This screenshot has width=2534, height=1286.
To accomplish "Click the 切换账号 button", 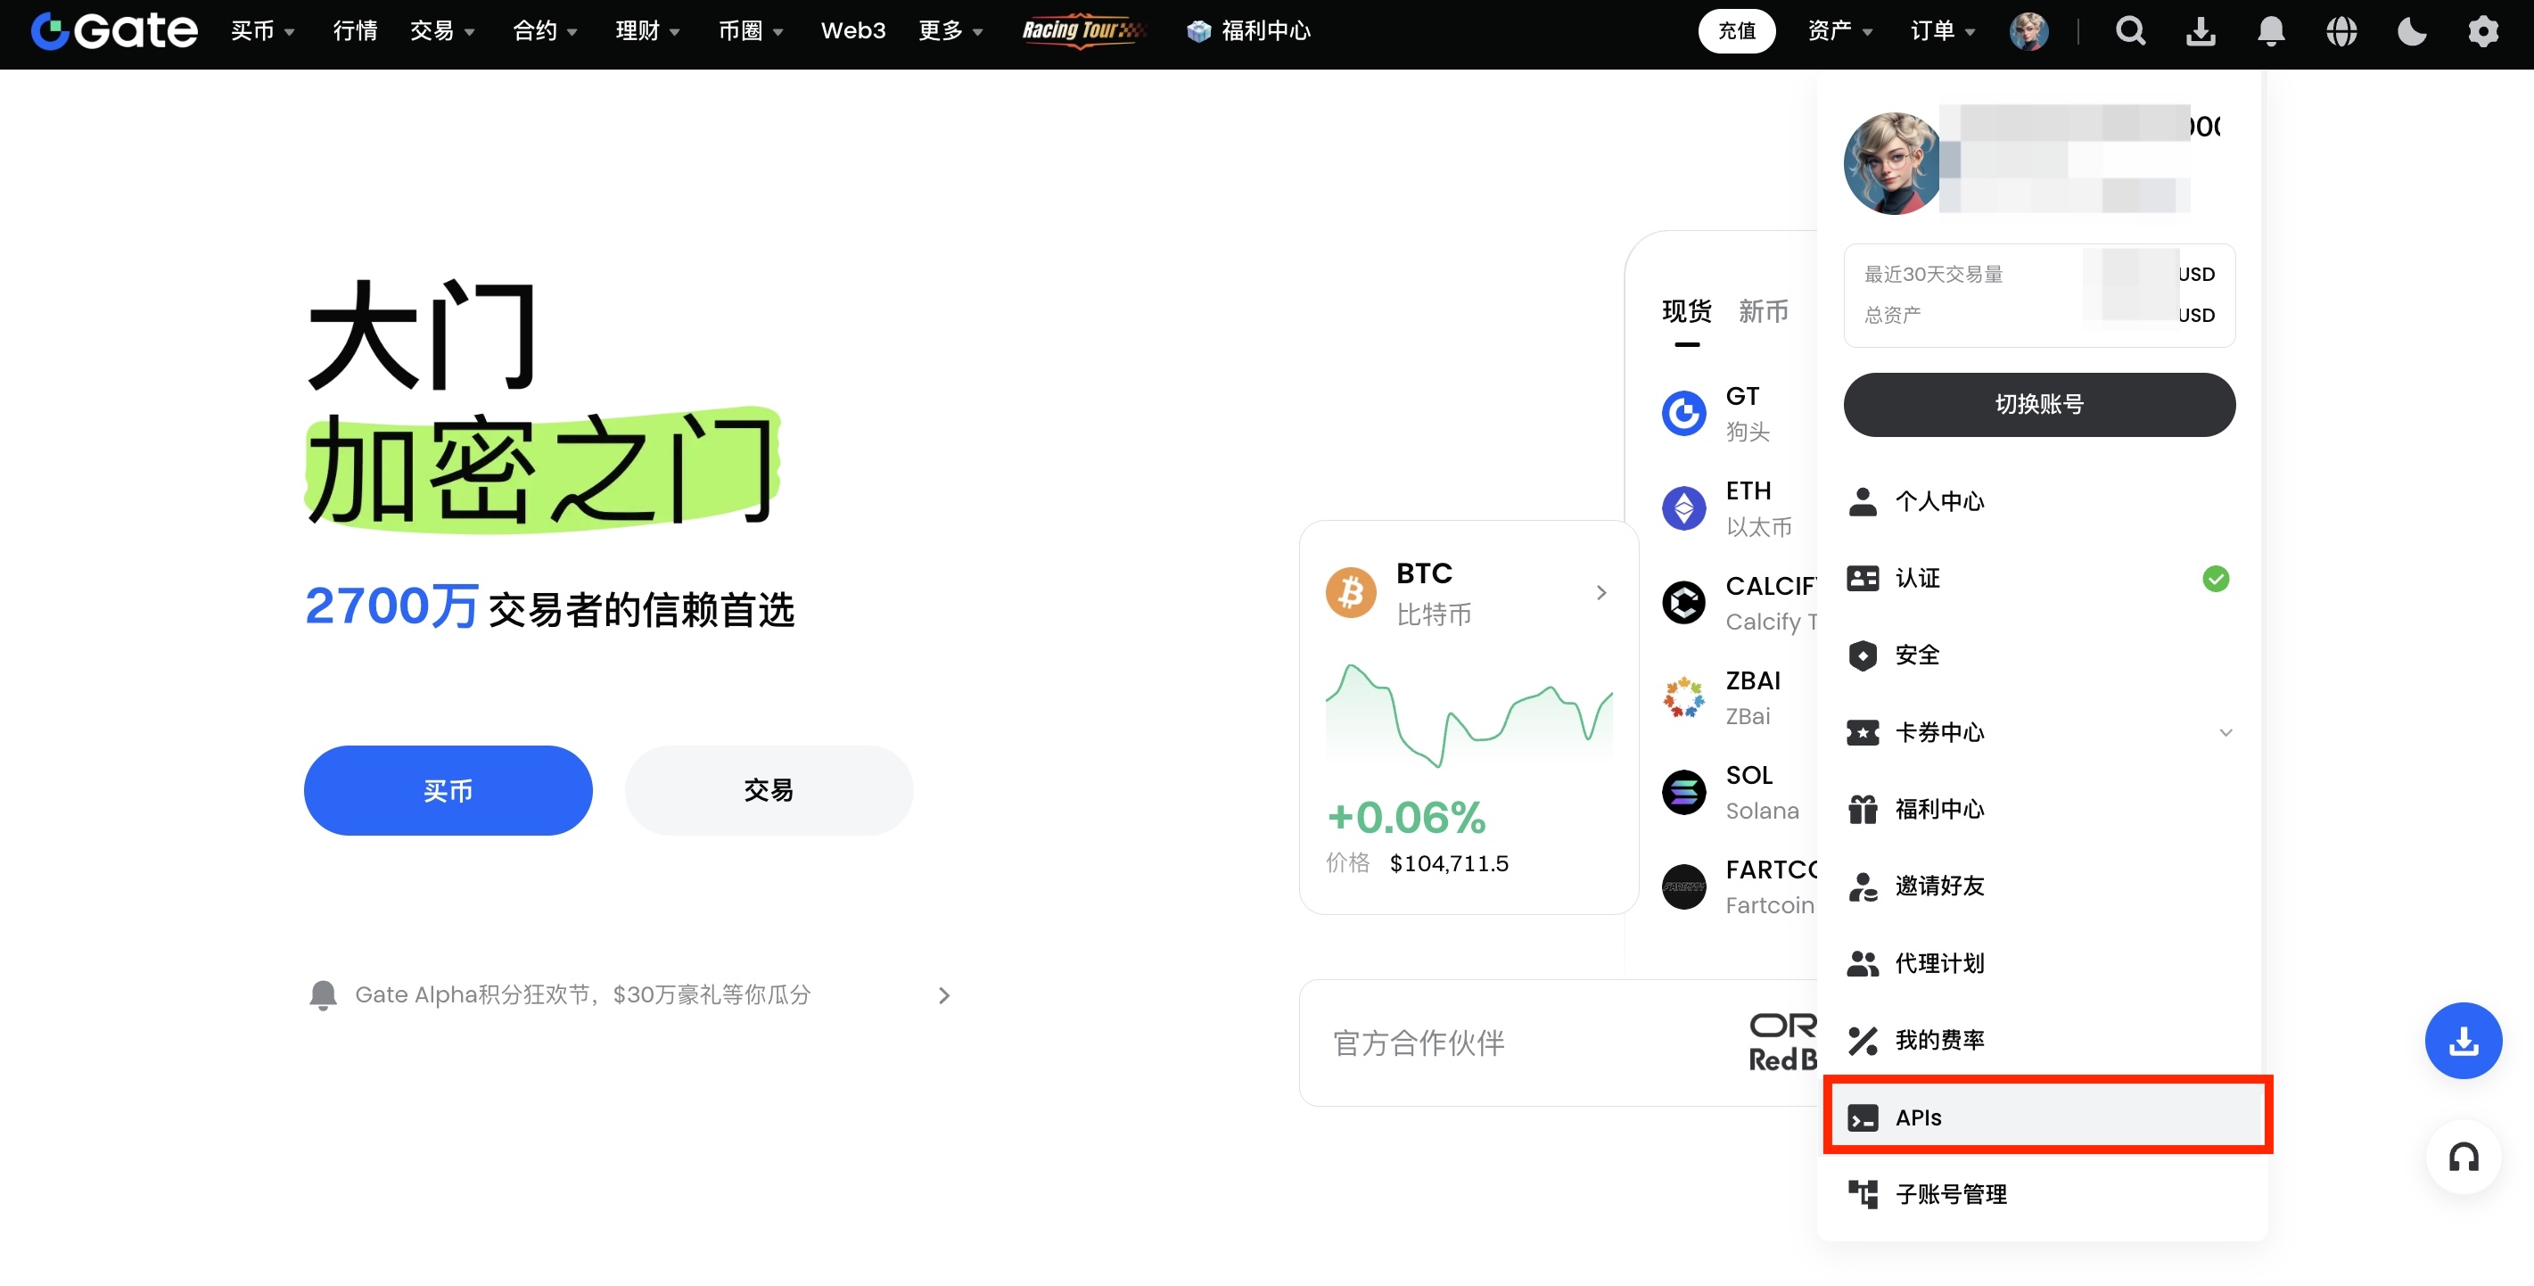I will click(2038, 404).
